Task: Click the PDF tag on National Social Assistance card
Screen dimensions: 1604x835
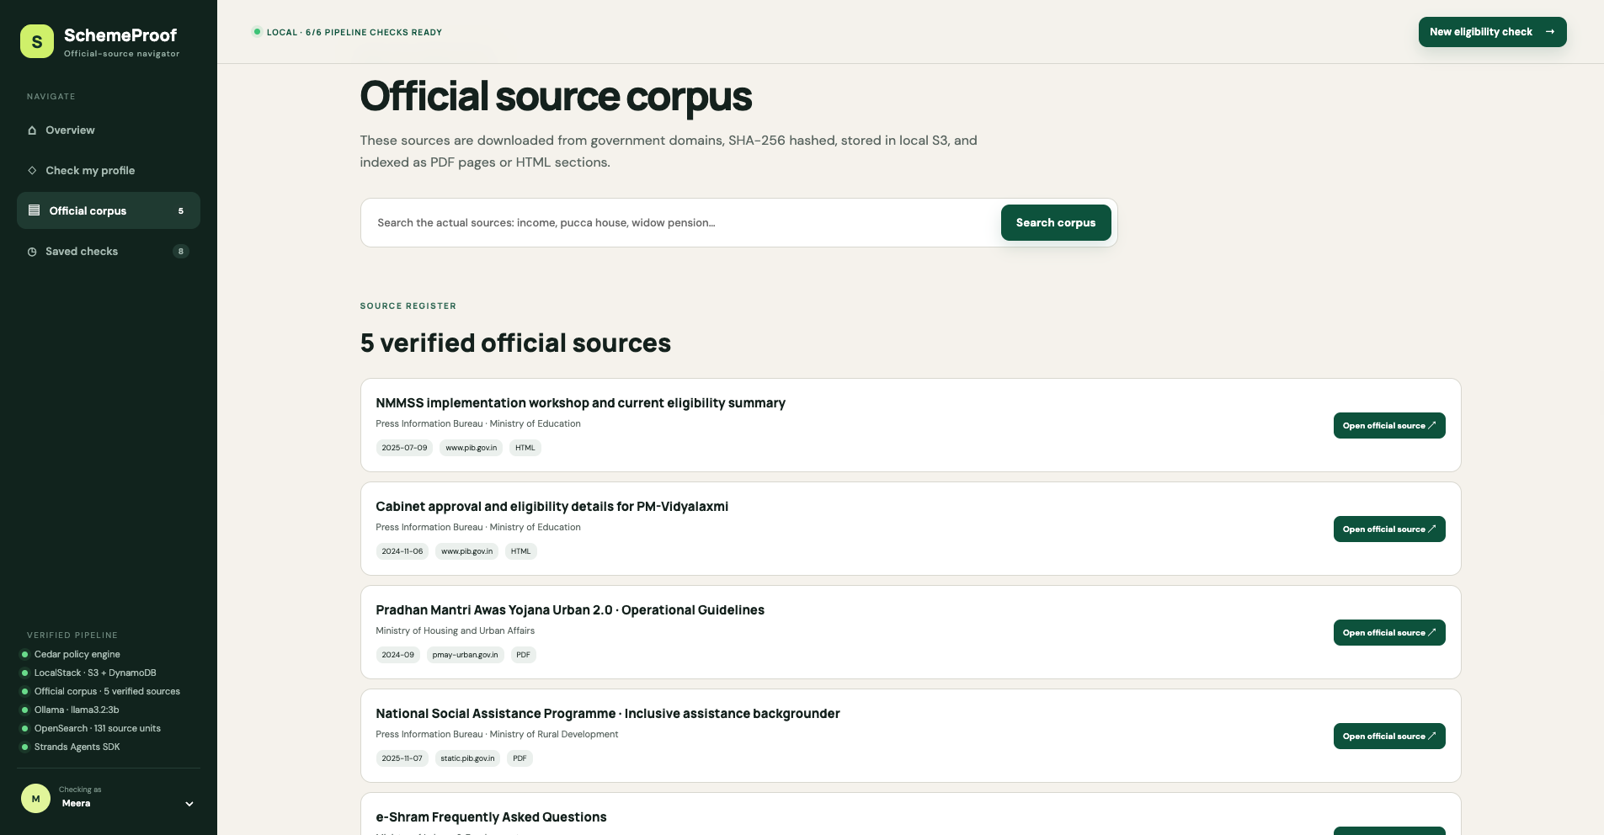Action: point(520,758)
